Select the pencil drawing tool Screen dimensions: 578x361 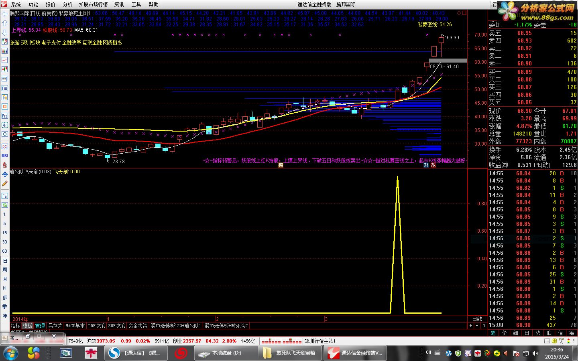(5, 183)
